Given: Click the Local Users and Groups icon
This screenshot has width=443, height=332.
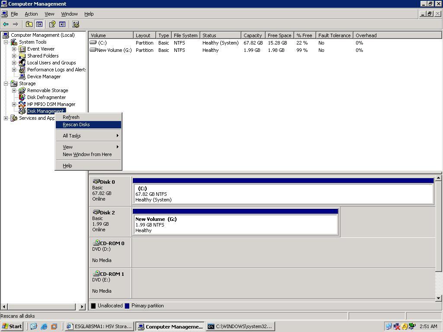Looking at the screenshot, I should (x=22, y=63).
